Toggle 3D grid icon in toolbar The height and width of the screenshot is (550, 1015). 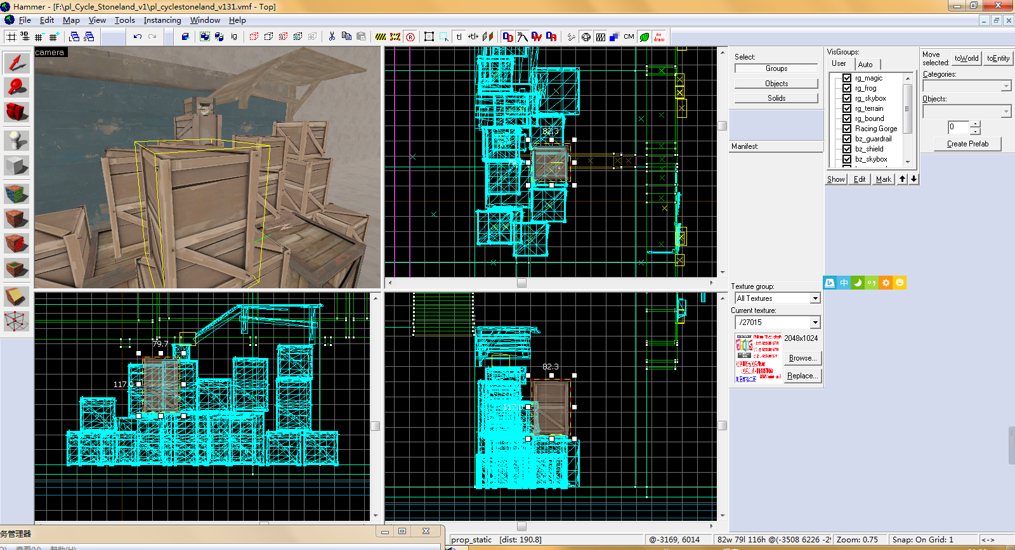click(25, 37)
